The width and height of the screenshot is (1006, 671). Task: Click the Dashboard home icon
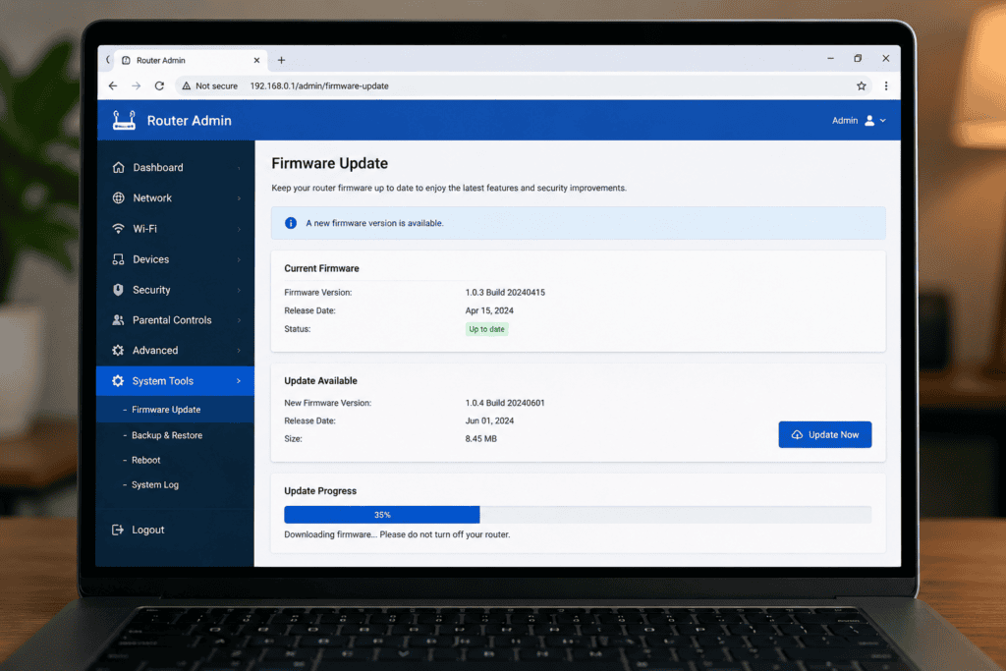(118, 167)
